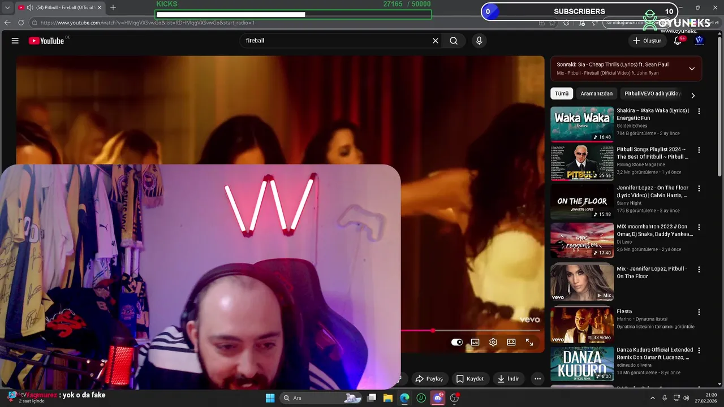Share the video with Paylaş
724x407 pixels.
[429, 379]
